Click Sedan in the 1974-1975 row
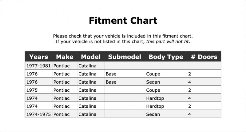This screenshot has height=132, width=246. coord(153,114)
